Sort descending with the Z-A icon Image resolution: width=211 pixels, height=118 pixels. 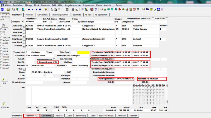[56, 9]
